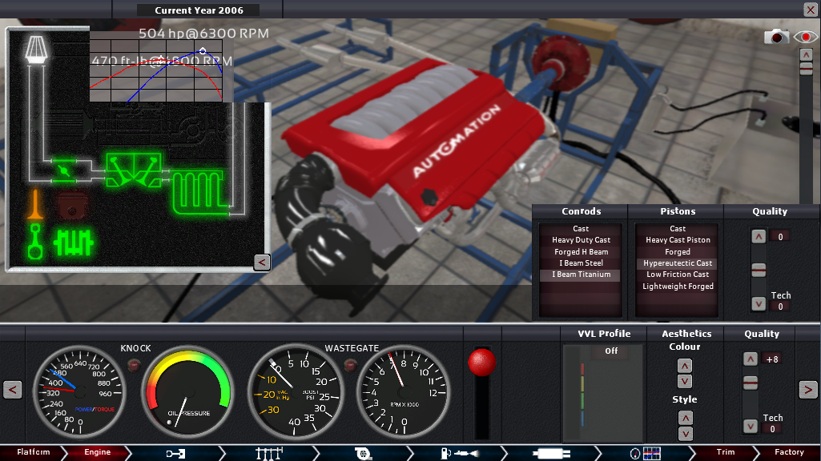
Task: Click the power/torque gauge
Action: coord(79,391)
